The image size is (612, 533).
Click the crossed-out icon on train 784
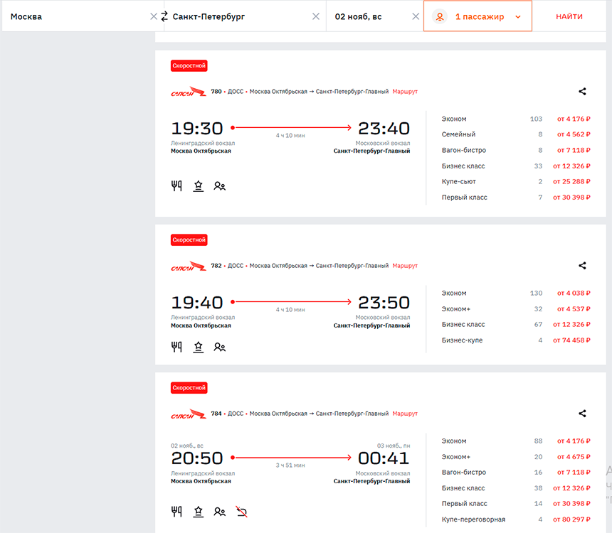241,511
